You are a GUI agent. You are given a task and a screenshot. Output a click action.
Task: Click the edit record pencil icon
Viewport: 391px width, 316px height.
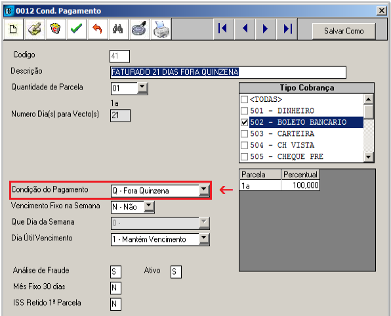click(x=34, y=29)
